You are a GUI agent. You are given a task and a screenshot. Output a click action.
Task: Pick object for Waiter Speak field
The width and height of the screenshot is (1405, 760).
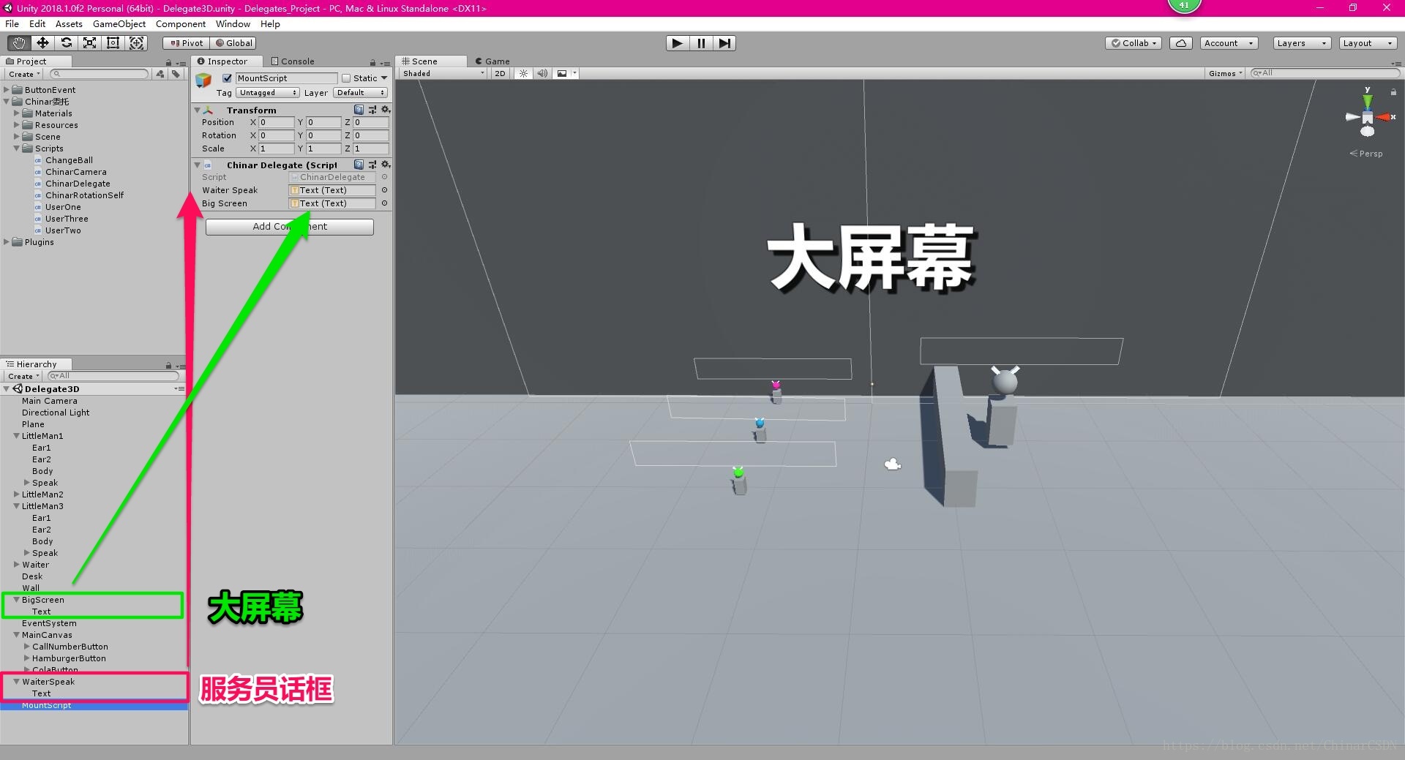click(x=384, y=190)
